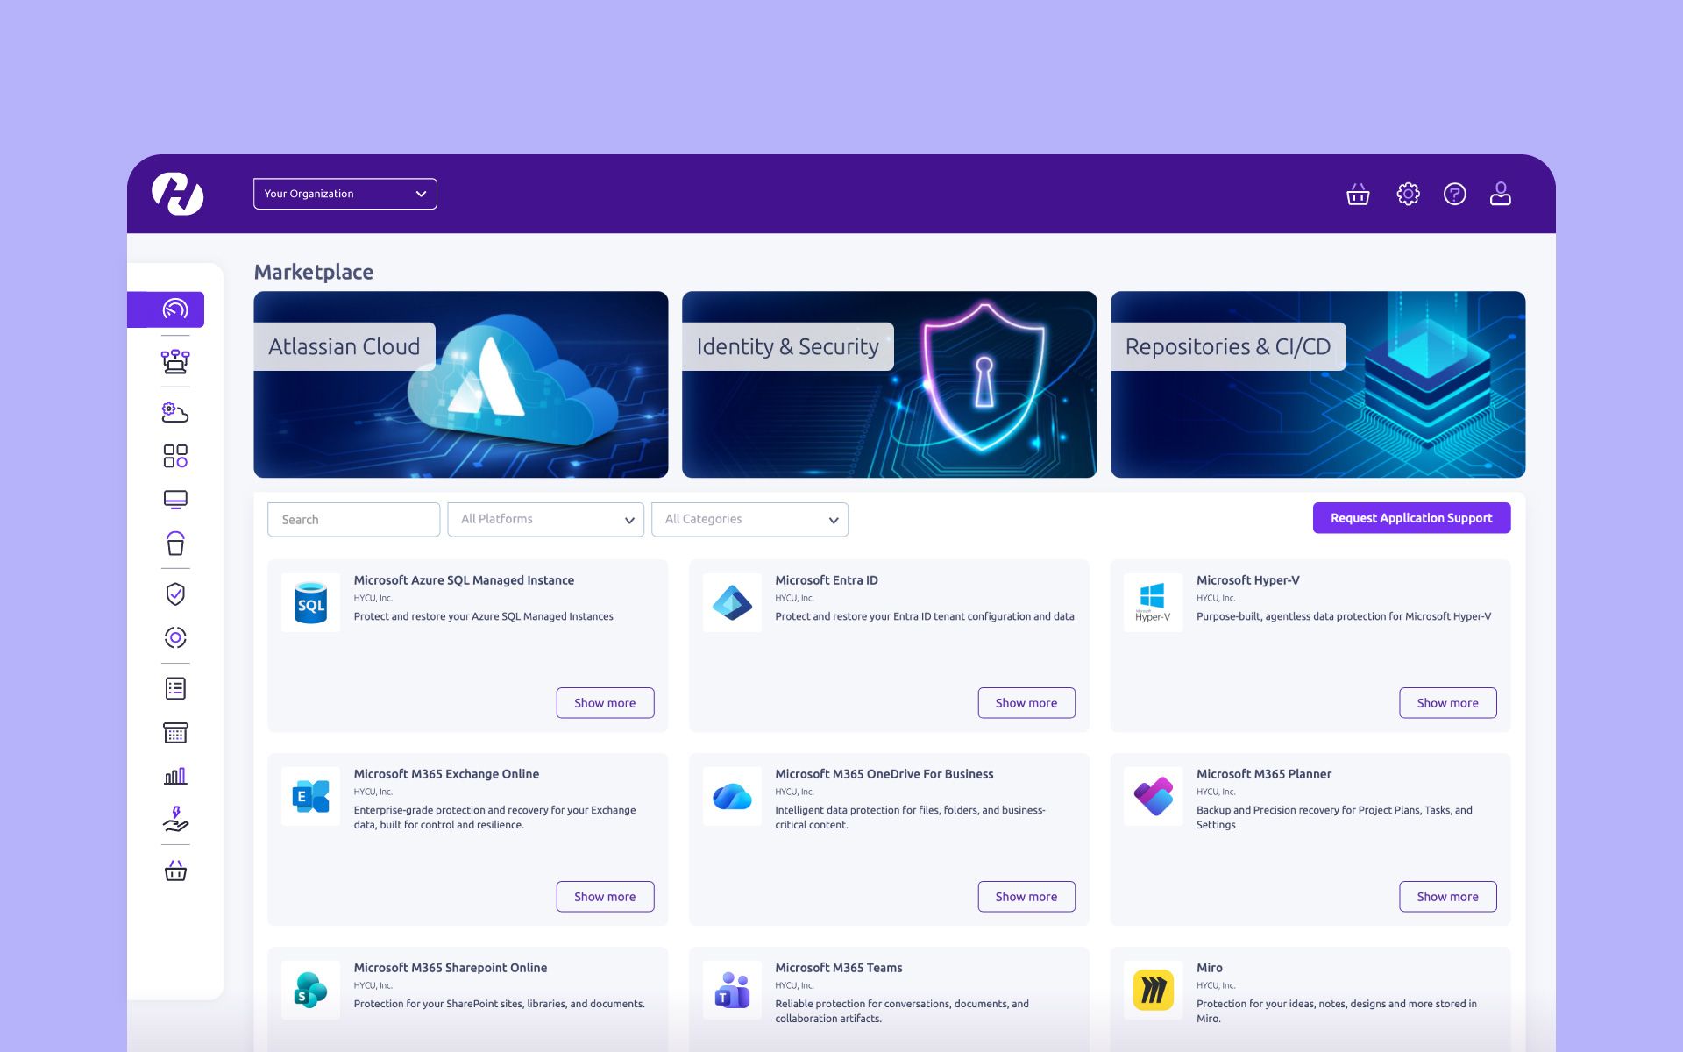
Task: Expand the All Platforms filter dropdown
Action: point(545,519)
